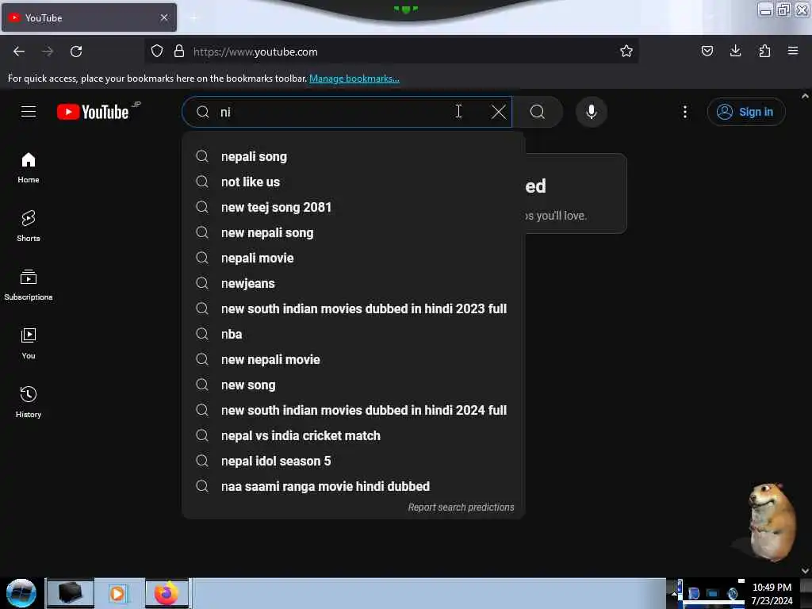This screenshot has height=609, width=812.
Task: Select the hindi 2024 full movies suggestion
Action: point(353,410)
